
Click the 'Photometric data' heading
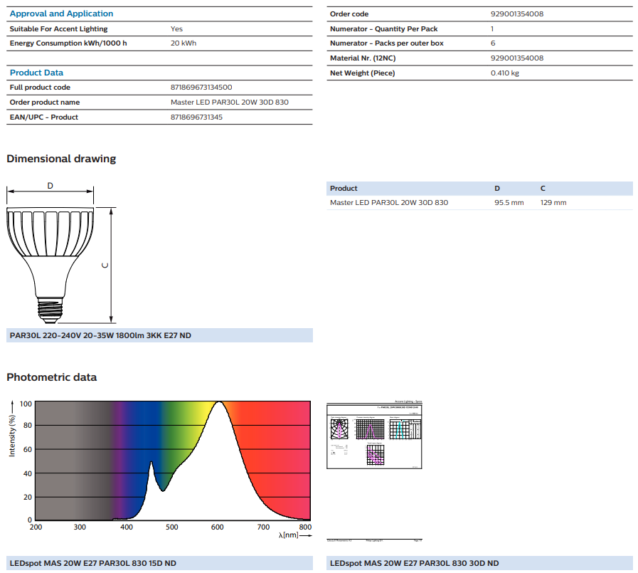tap(52, 377)
